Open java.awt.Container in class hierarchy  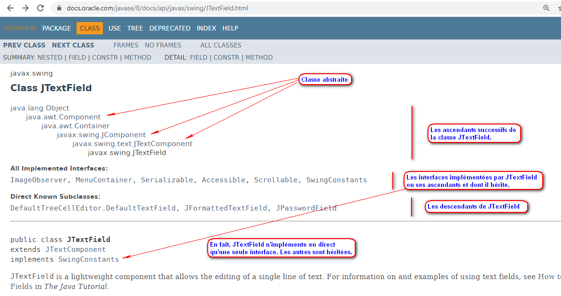75,126
